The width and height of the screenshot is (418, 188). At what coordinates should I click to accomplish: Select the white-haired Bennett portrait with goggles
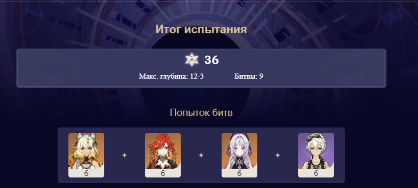[x=316, y=151]
